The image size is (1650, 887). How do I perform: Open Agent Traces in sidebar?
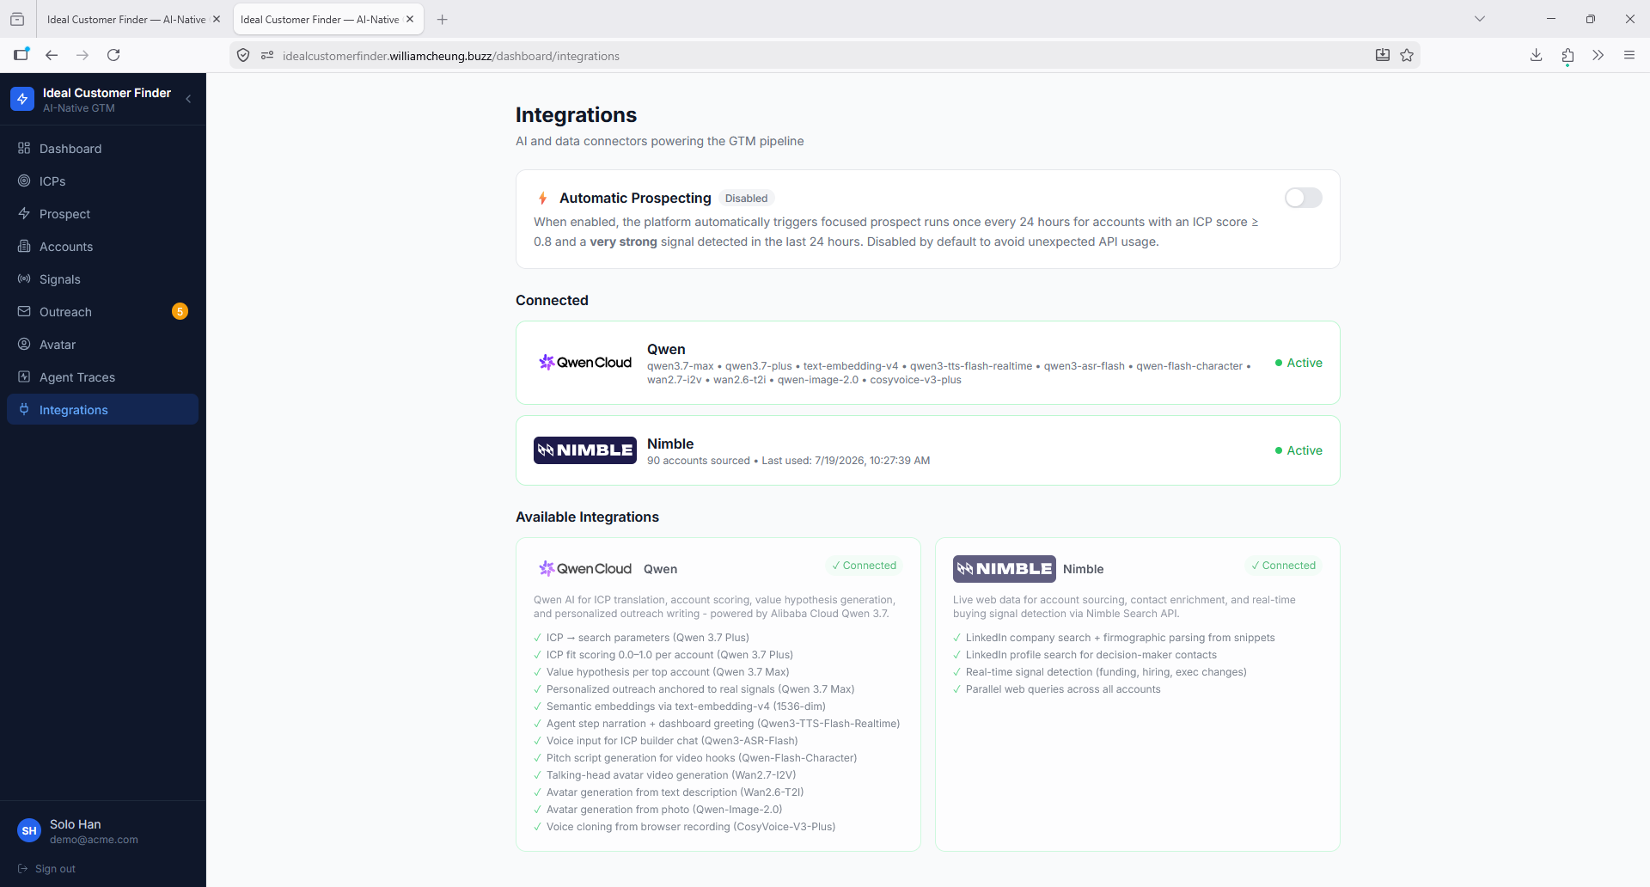(102, 377)
